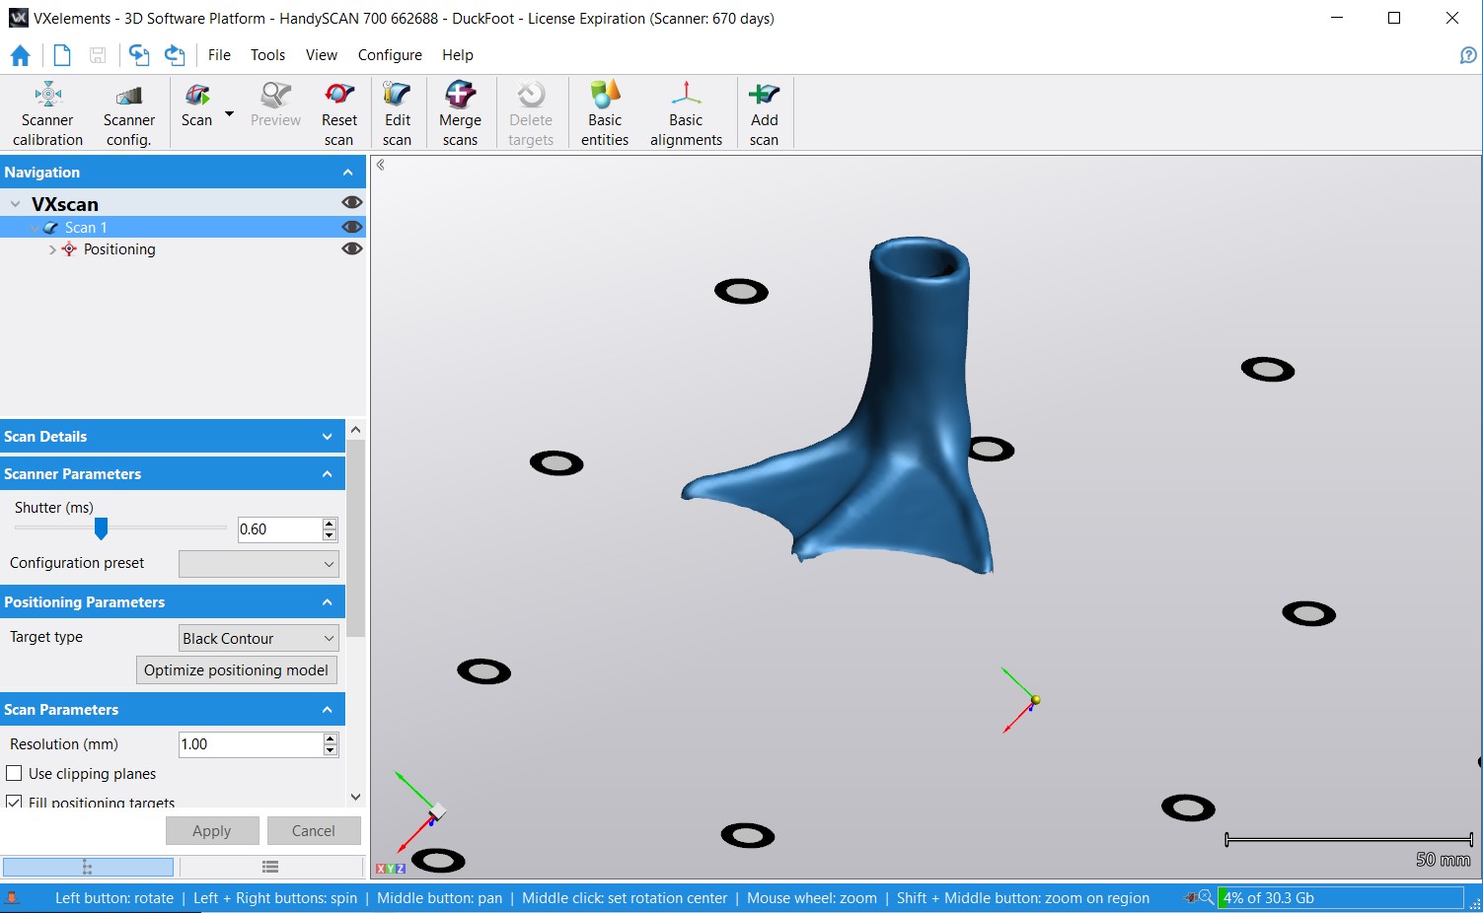The width and height of the screenshot is (1483, 913).
Task: Open the Tools menu
Action: coord(267,55)
